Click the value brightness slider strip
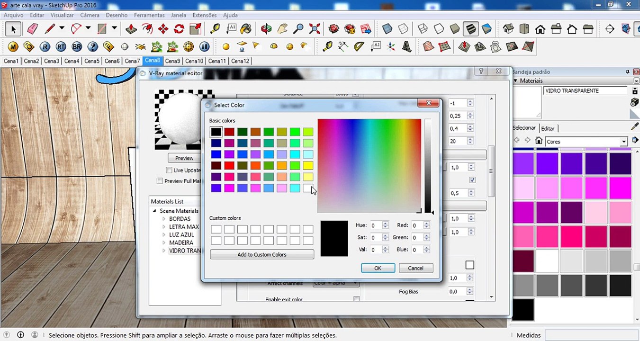640x341 pixels. point(428,166)
